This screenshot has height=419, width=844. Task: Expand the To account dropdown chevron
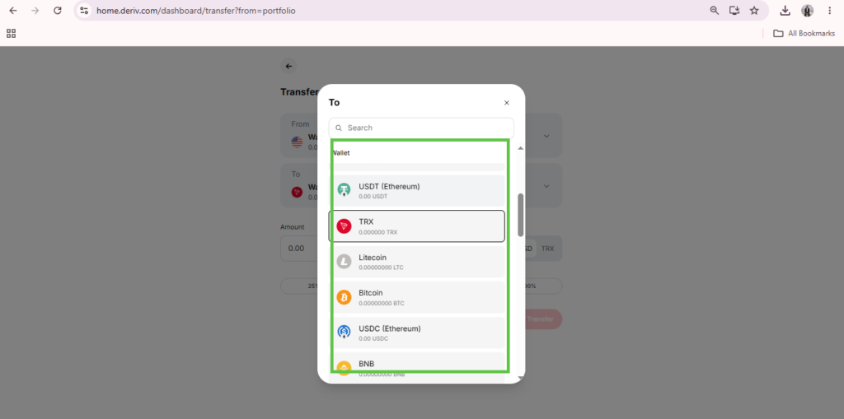[546, 186]
